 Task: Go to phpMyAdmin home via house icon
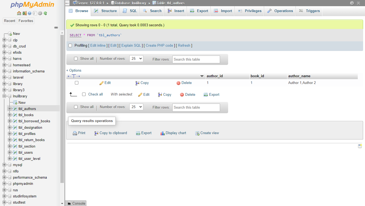[x=19, y=13]
